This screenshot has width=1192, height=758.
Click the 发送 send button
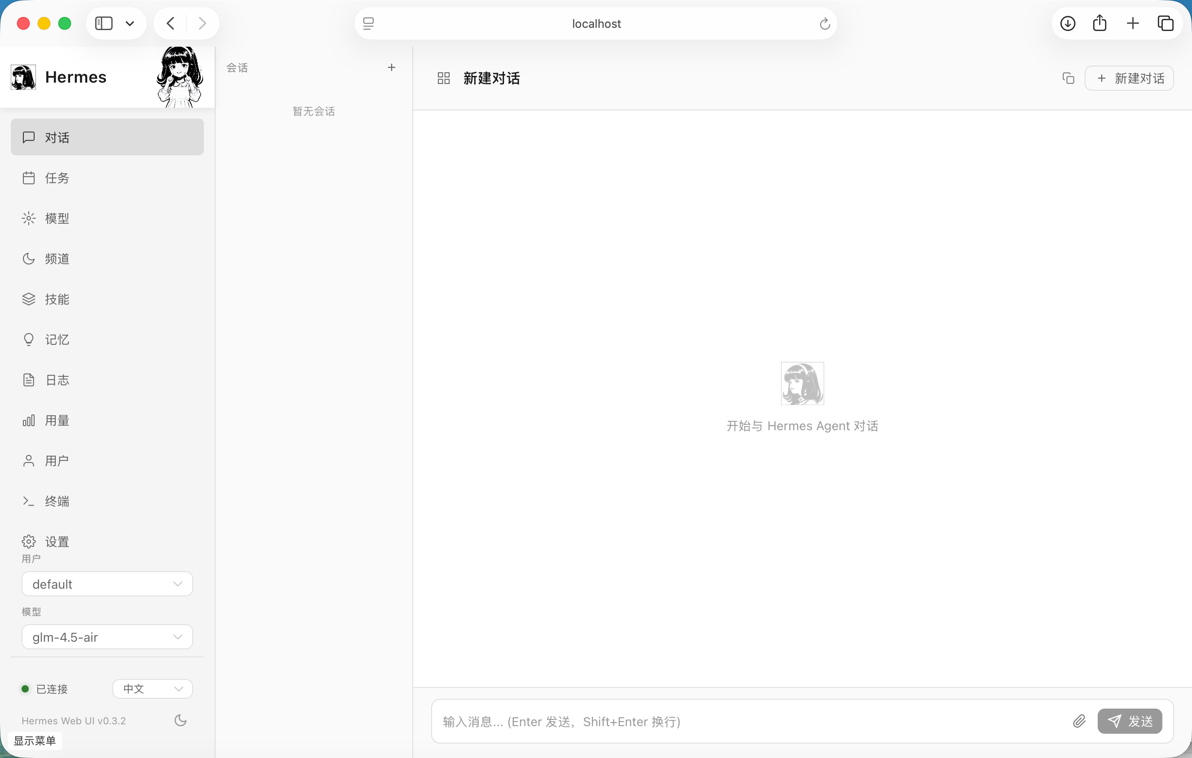[1130, 721]
